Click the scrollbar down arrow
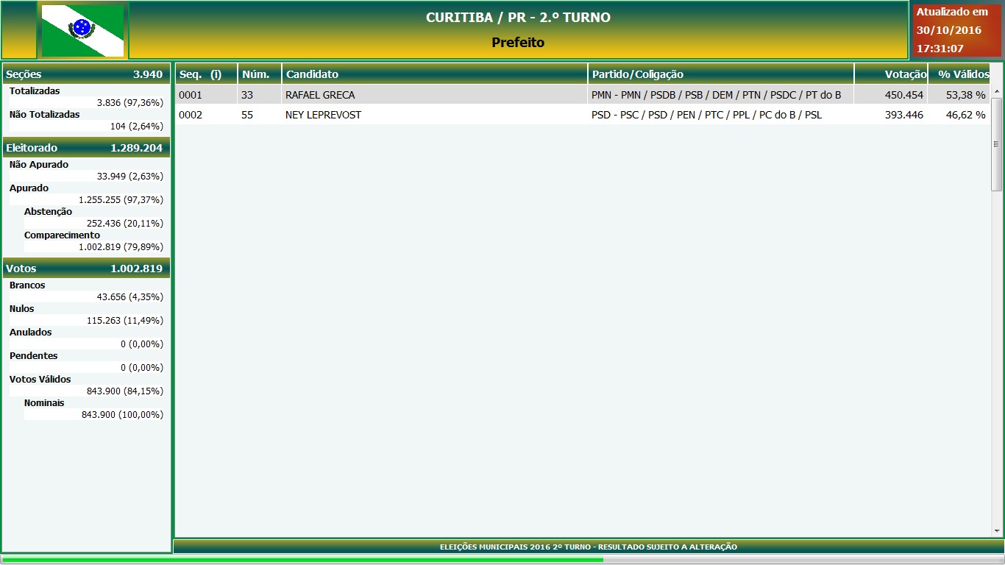Viewport: 1005px width, 565px height. pos(997,531)
